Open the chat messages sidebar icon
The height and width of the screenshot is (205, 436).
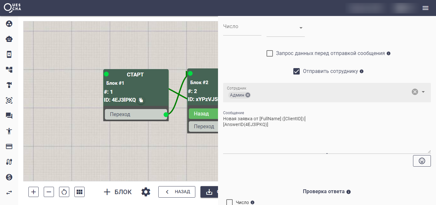[9, 116]
